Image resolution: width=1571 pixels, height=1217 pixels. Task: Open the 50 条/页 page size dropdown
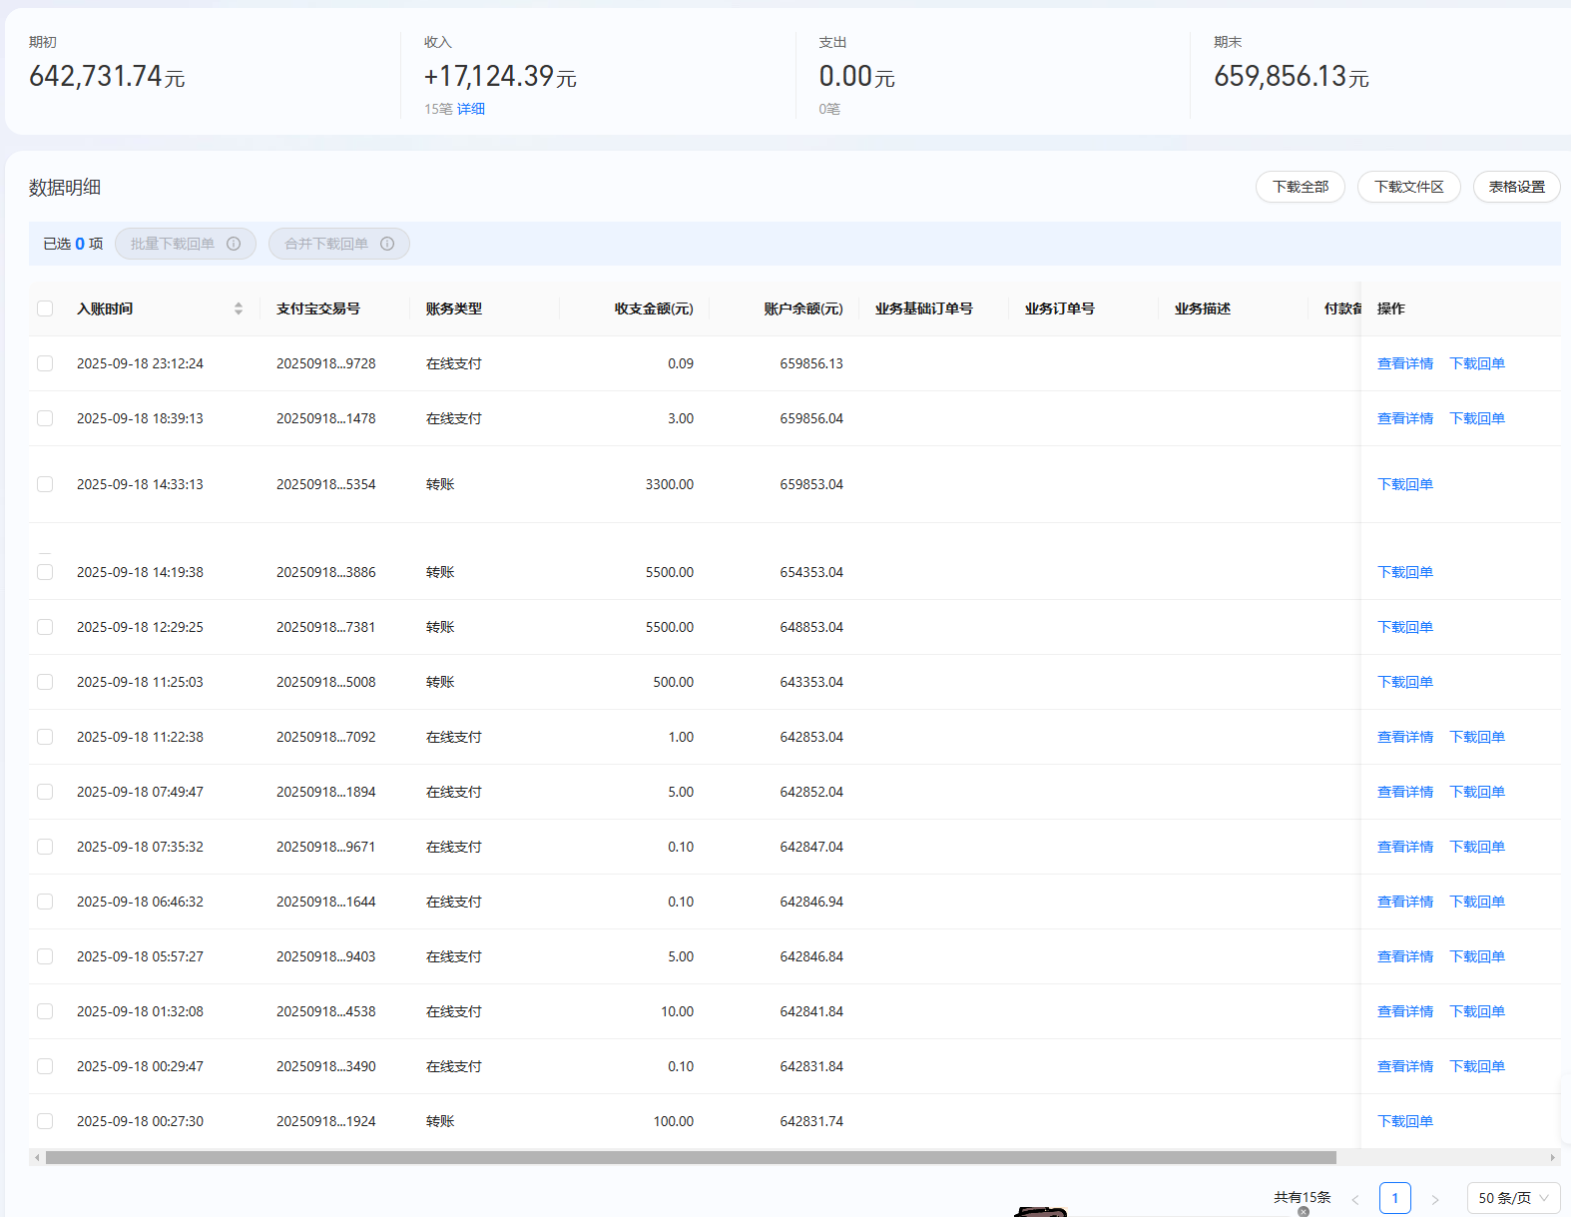(1513, 1198)
